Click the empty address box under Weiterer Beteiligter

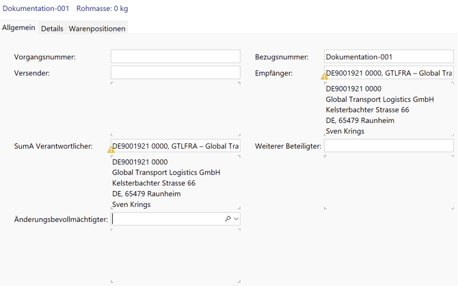pyautogui.click(x=388, y=182)
